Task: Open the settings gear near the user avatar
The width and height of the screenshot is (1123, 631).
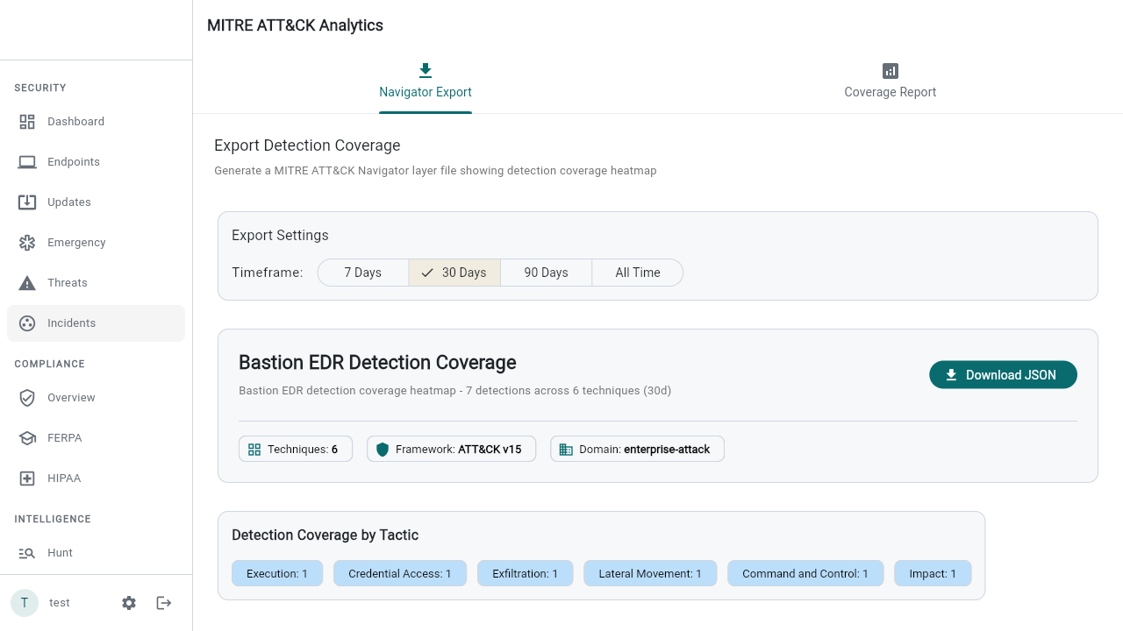Action: tap(129, 602)
